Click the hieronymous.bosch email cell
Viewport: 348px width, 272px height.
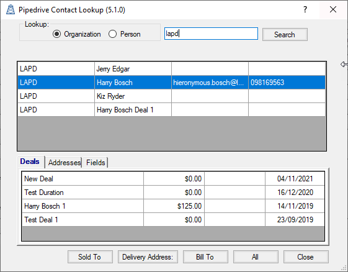210,83
